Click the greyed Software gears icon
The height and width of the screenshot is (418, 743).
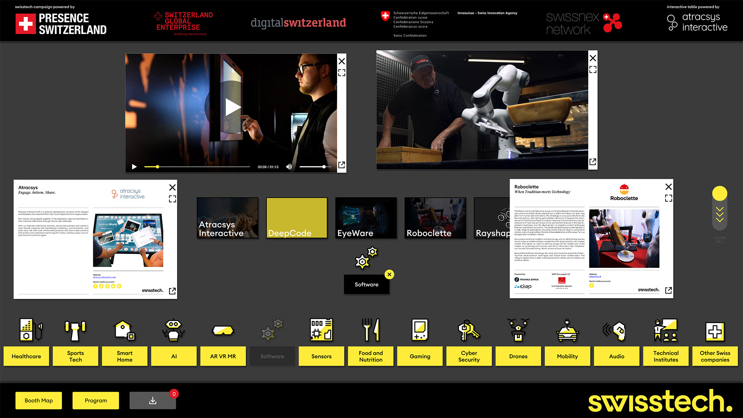pos(272,330)
